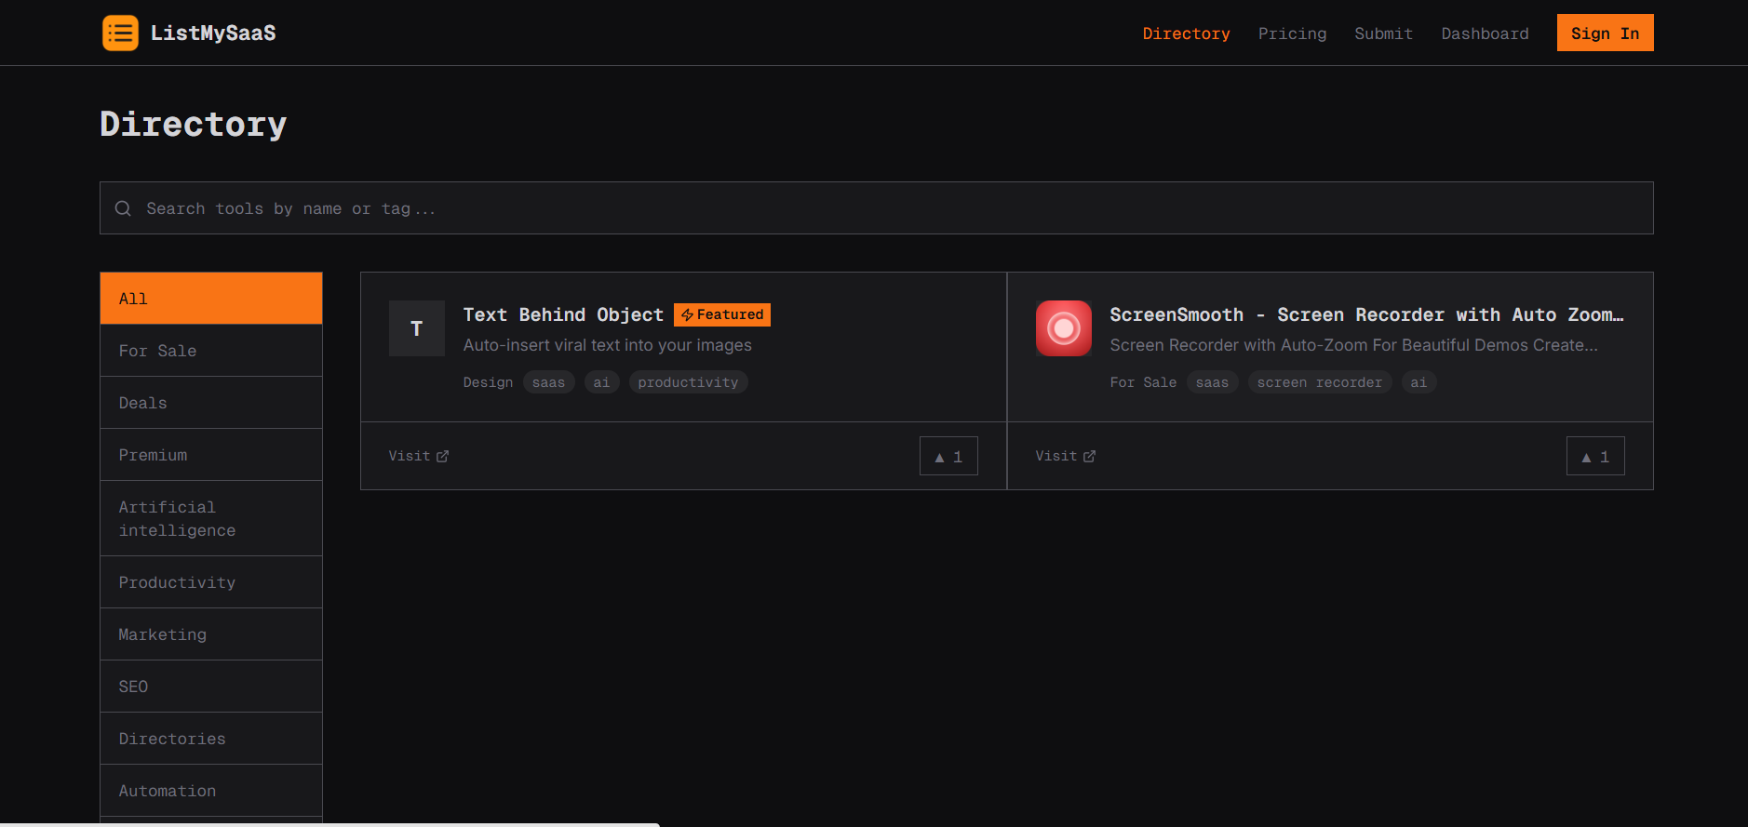
Task: Click the ScreenSmooth description text
Action: (1353, 345)
